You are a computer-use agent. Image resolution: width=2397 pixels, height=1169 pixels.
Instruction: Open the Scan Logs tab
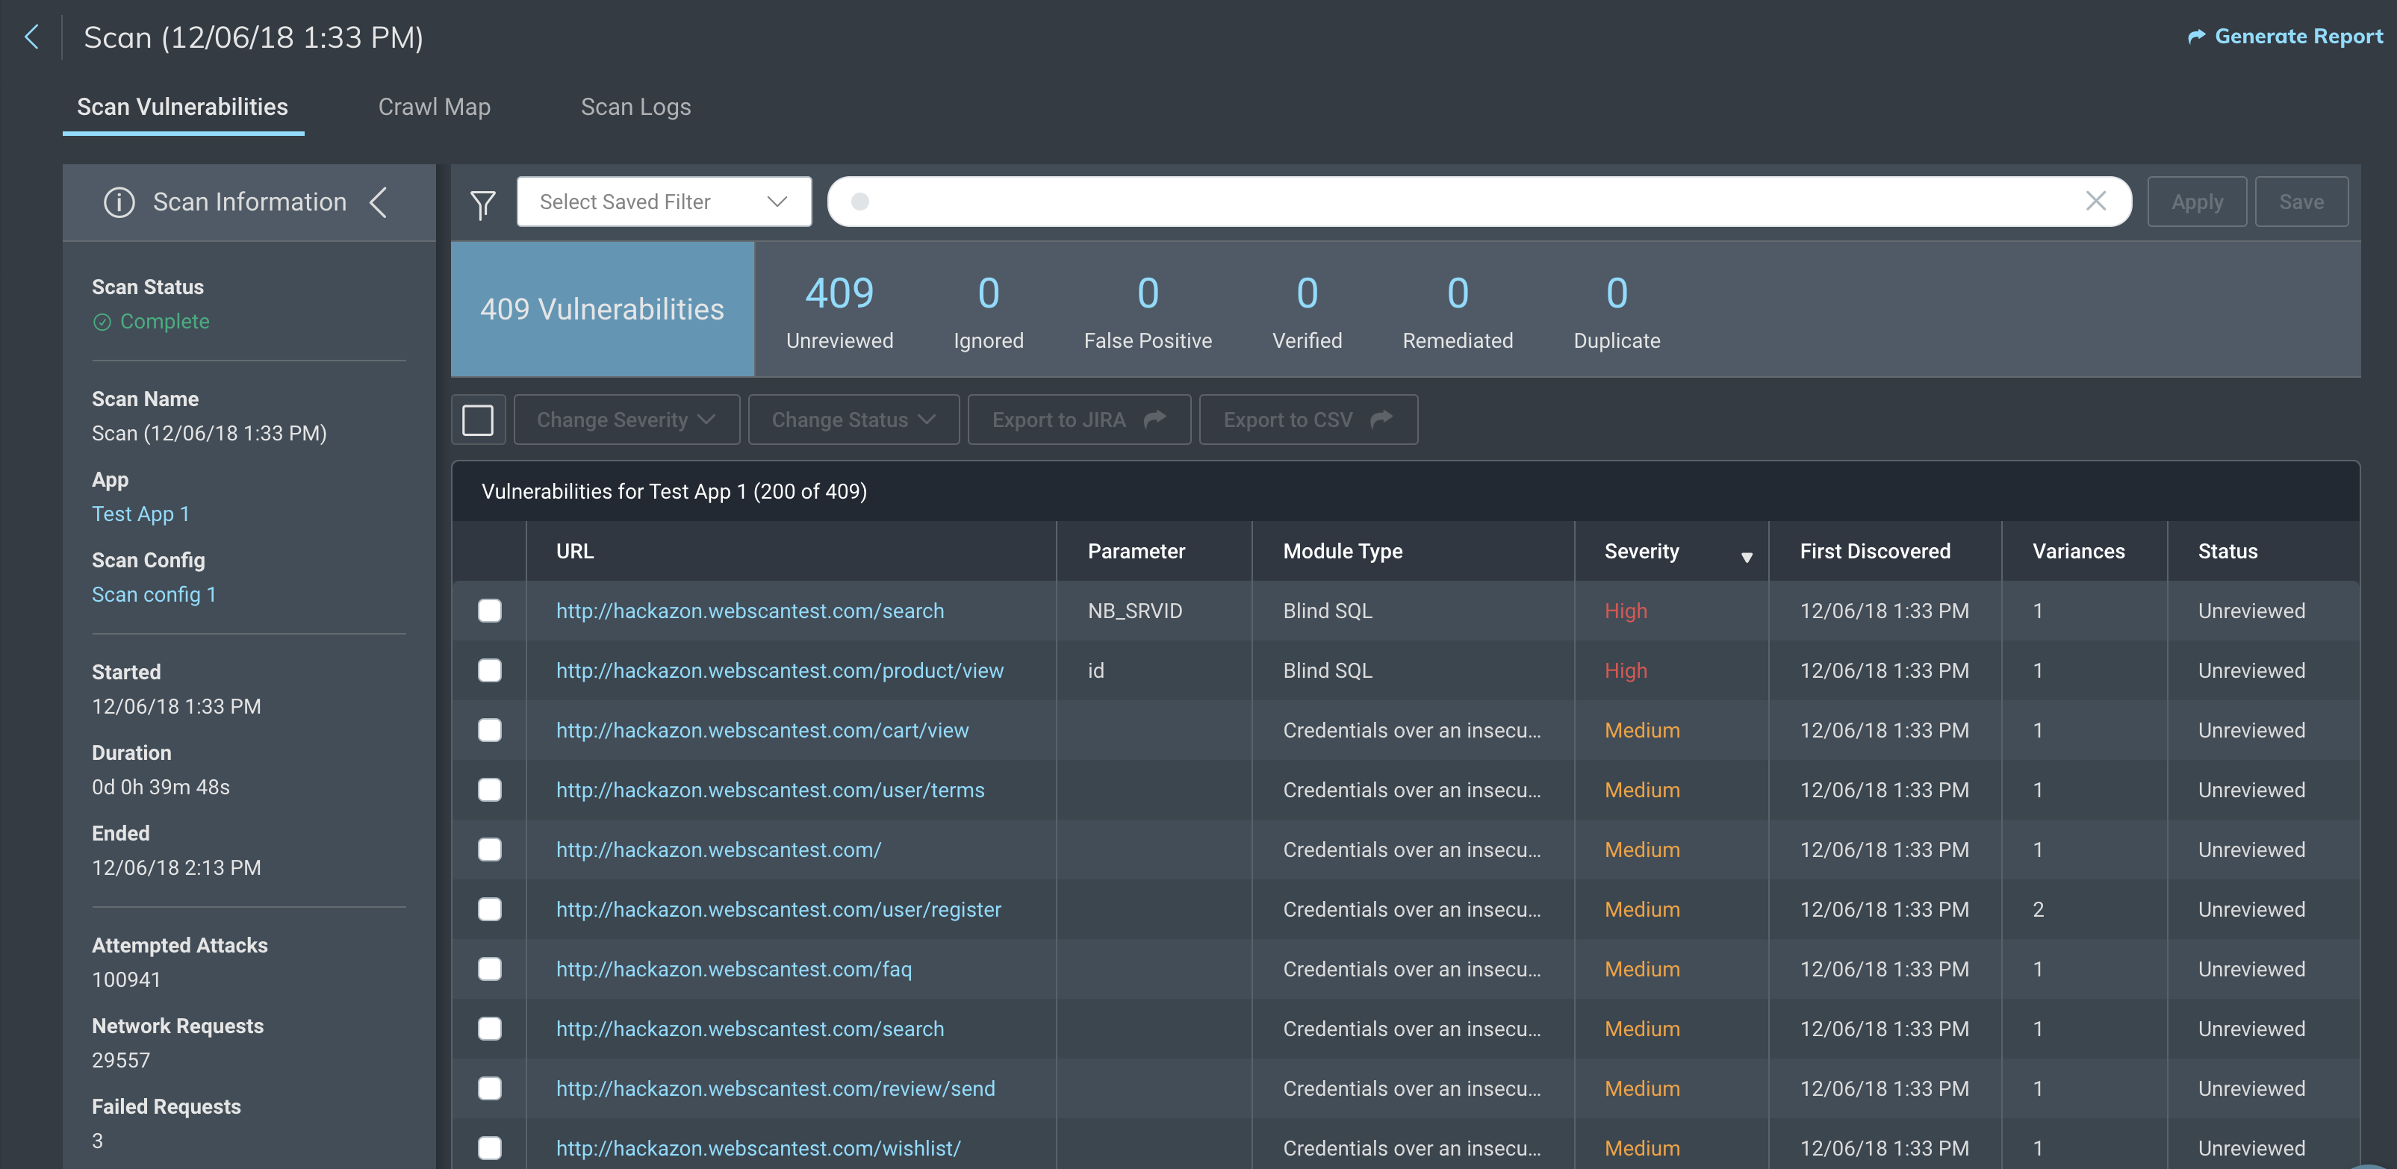[x=635, y=107]
